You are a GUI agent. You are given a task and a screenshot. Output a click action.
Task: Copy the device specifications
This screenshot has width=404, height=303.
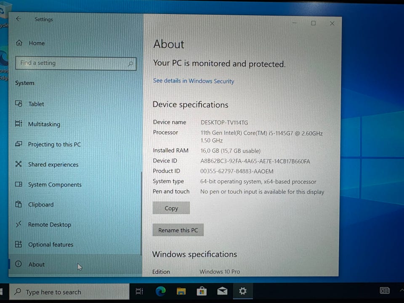click(171, 208)
